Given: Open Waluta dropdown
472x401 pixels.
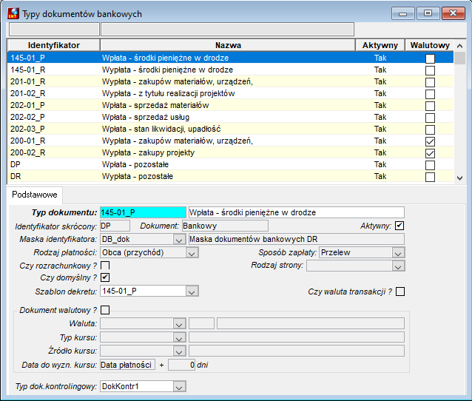Looking at the screenshot, I should click(179, 324).
